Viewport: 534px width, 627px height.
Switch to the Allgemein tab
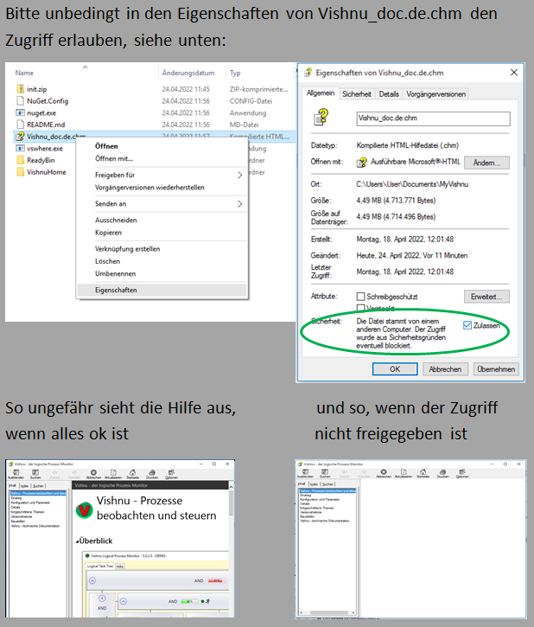321,93
